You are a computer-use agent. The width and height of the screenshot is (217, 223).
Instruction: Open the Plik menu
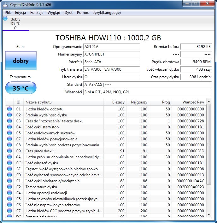point(8,13)
